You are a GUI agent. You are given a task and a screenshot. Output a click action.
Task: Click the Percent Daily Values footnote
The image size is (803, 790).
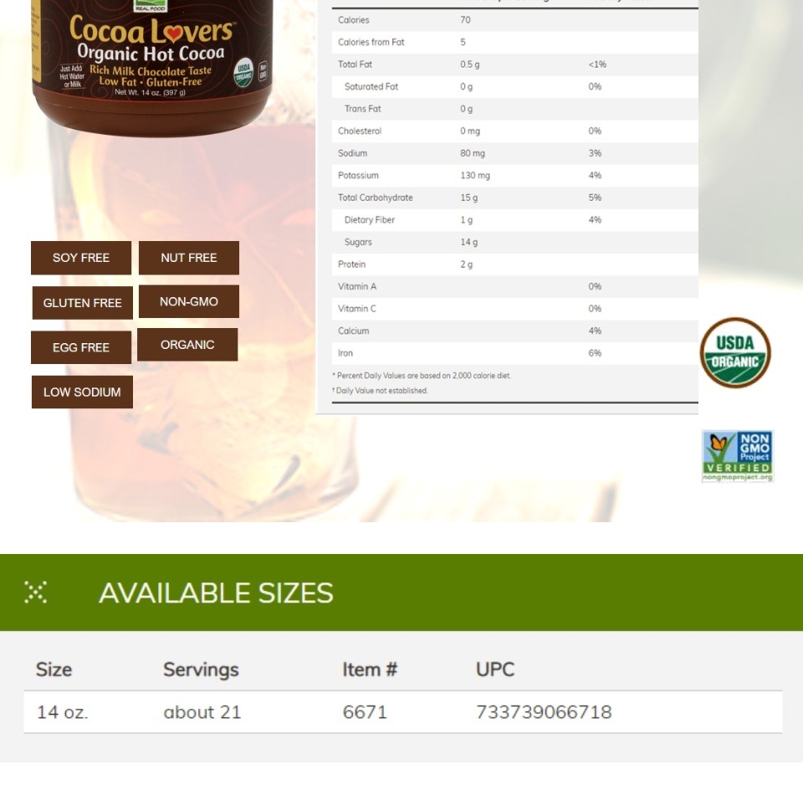pos(422,376)
